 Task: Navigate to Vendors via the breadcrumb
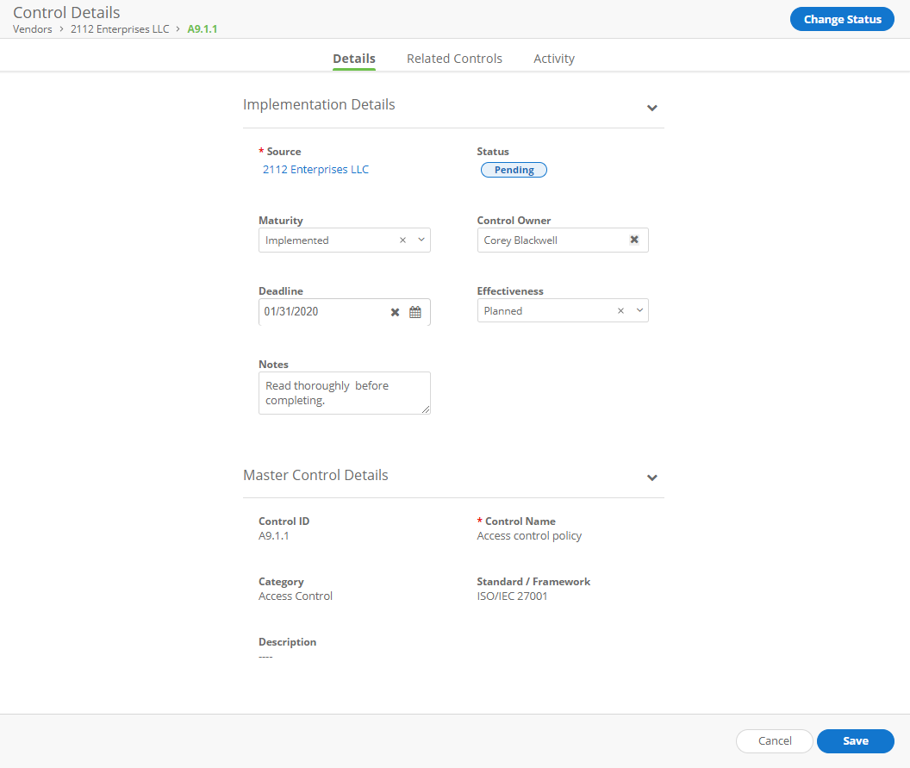tap(32, 28)
